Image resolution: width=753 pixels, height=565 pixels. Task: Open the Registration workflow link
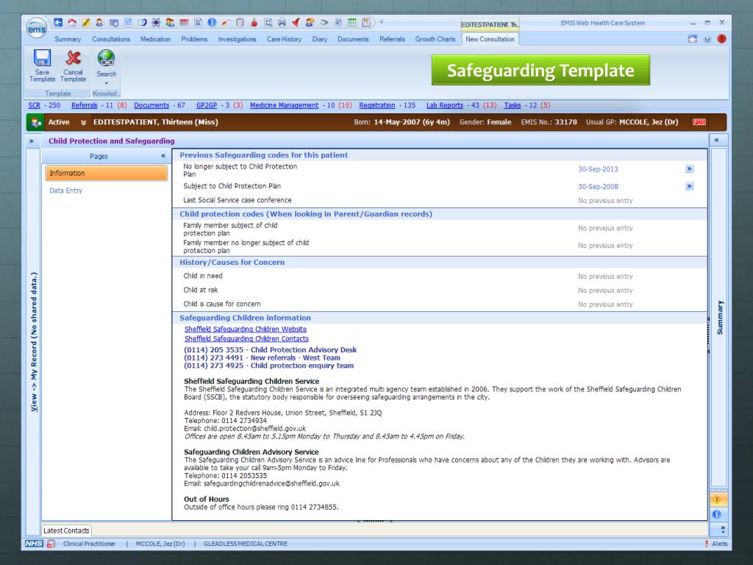[377, 105]
